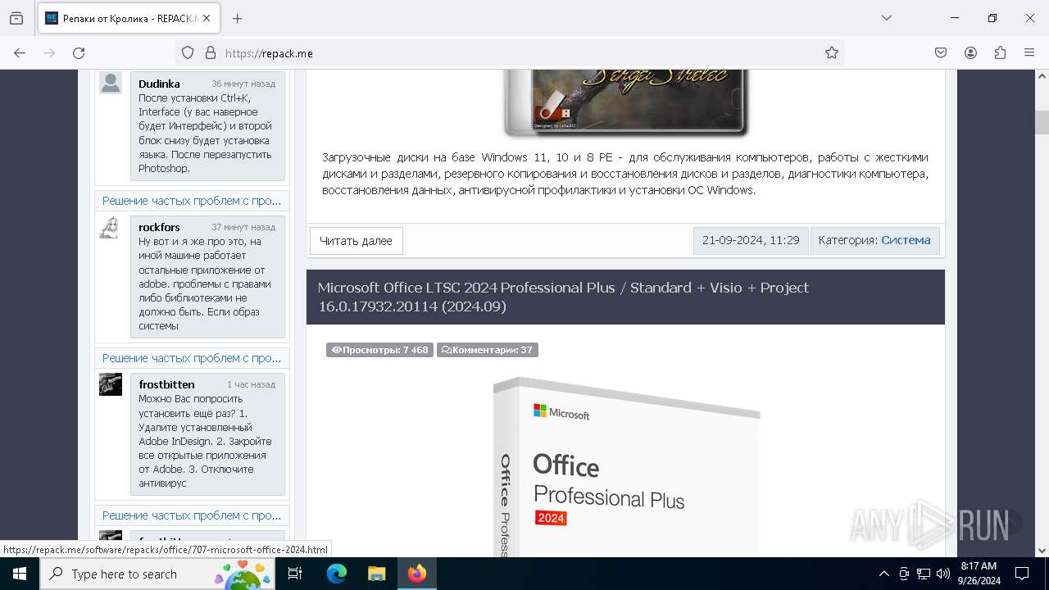
Task: Click the page vertical scrollbar
Action: pos(1042,311)
